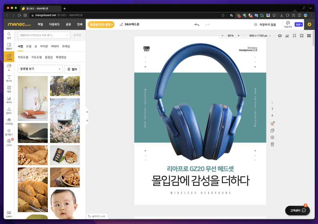Click the MANGOboard logo
Image resolution: width=318 pixels, height=224 pixels.
pyautogui.click(x=19, y=24)
